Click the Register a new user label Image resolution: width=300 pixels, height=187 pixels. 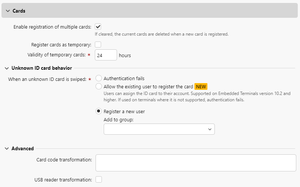point(124,111)
